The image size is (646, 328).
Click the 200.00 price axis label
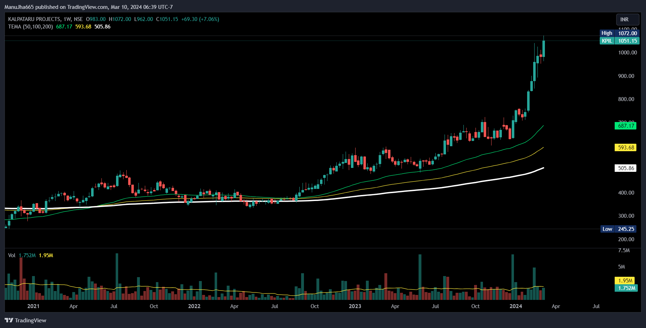(x=626, y=239)
